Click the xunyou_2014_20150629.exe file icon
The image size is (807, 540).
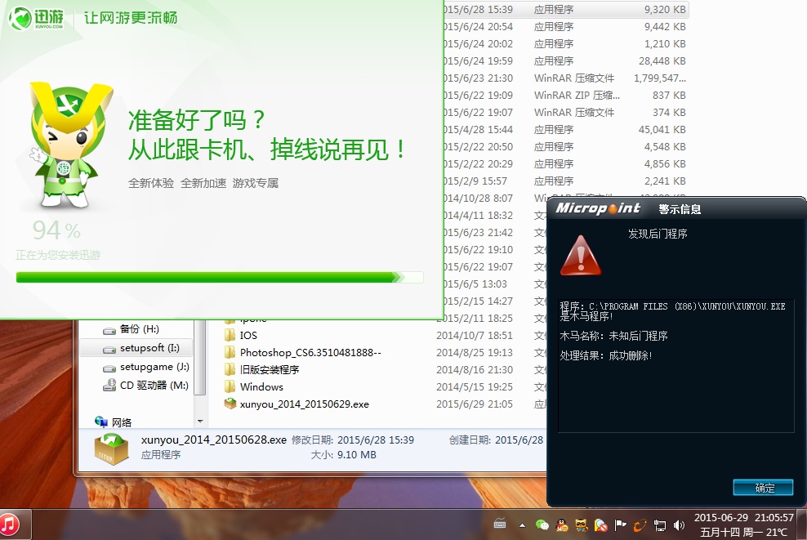(230, 404)
